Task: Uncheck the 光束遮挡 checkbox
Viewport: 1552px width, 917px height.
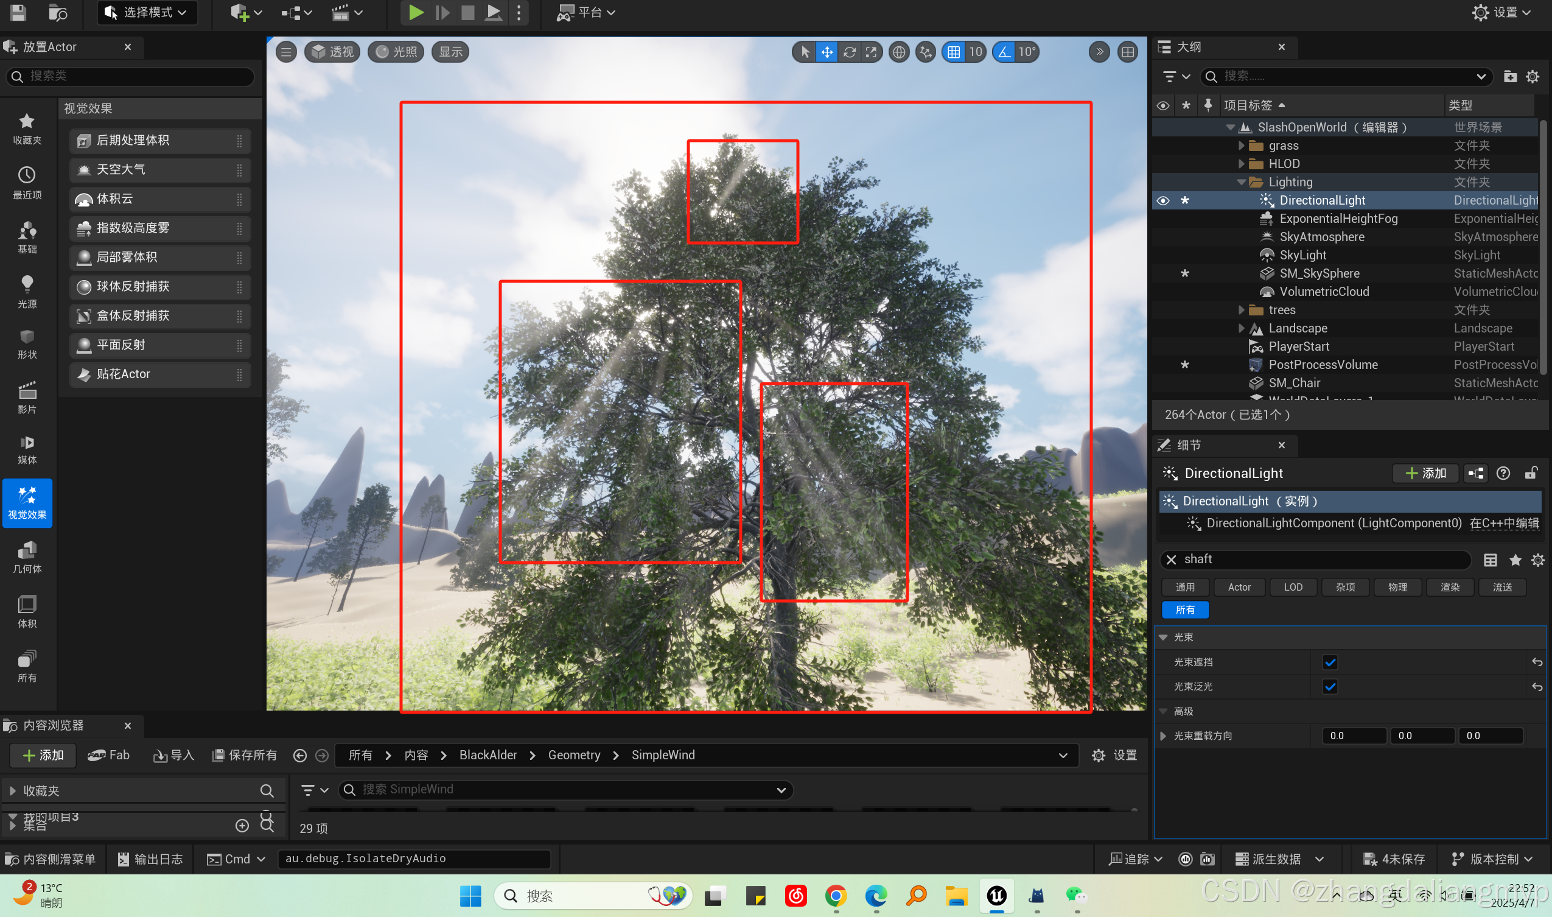Action: [x=1330, y=662]
